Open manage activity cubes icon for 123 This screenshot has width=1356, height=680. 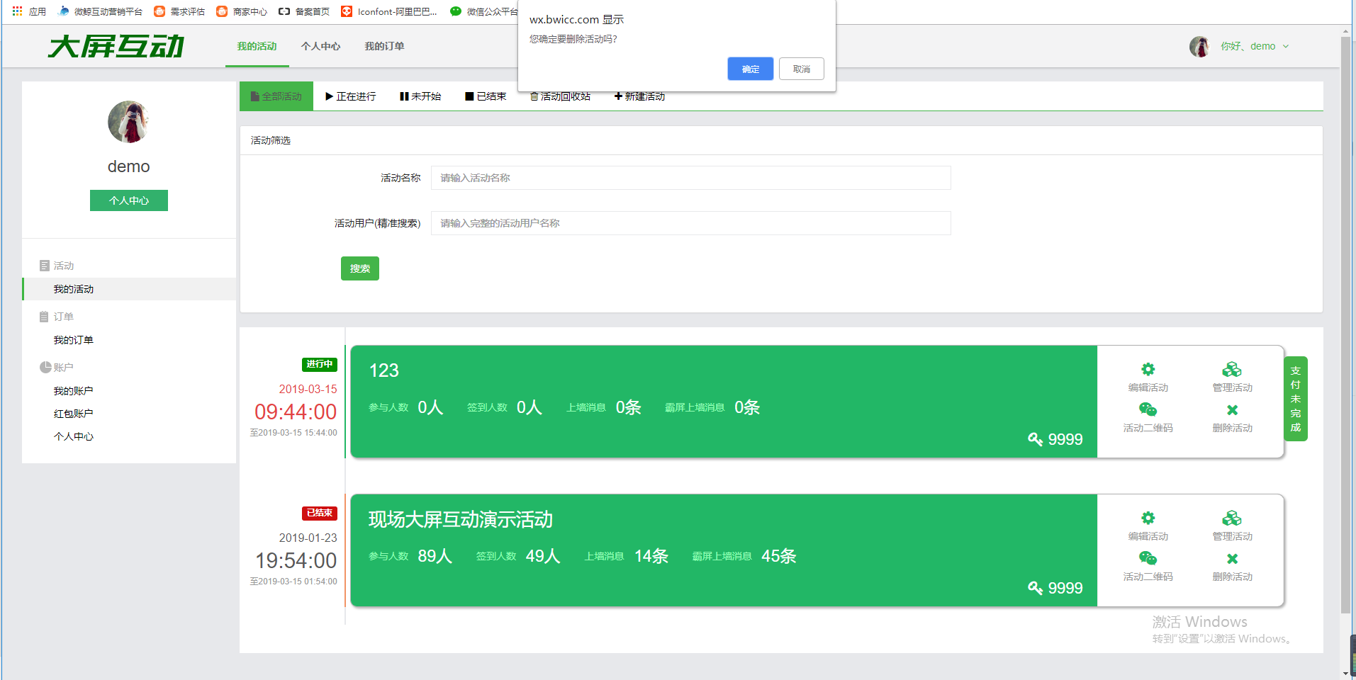click(1231, 370)
